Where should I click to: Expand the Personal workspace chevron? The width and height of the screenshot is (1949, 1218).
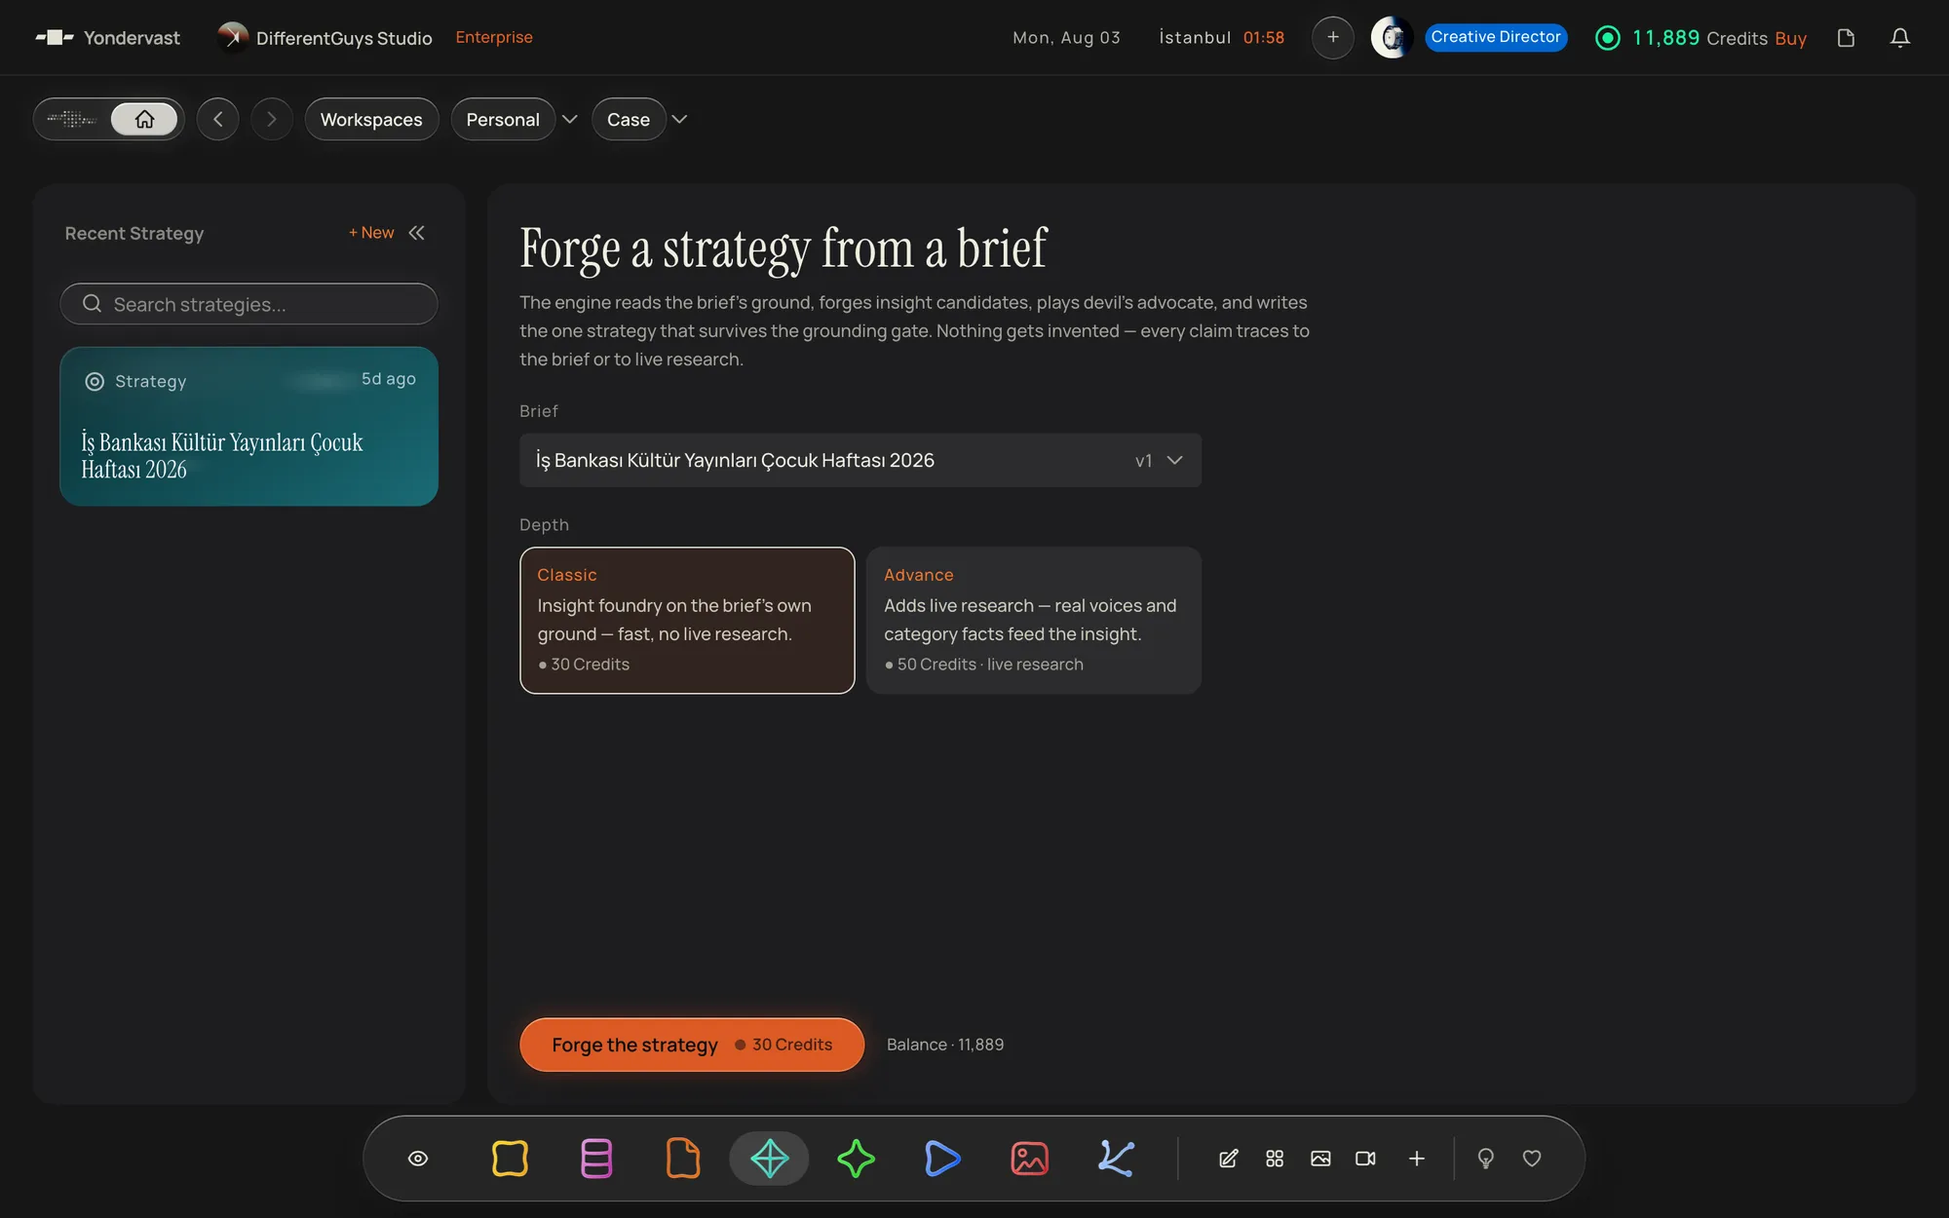[570, 119]
